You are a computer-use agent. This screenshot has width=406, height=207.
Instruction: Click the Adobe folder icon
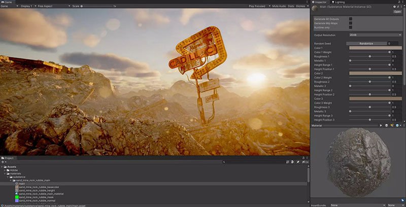[x=8, y=170]
